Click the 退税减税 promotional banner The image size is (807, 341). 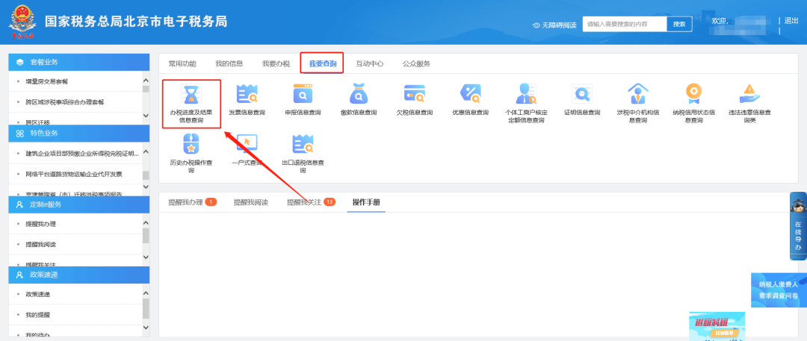click(x=717, y=326)
